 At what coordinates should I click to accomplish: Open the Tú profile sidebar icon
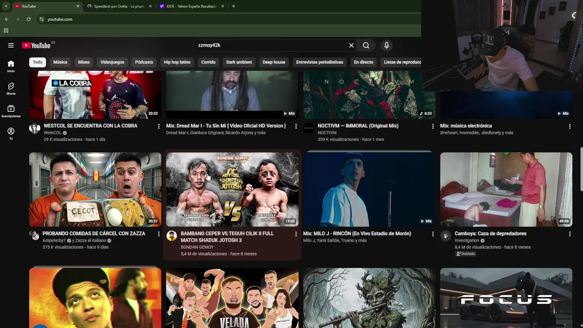[11, 133]
